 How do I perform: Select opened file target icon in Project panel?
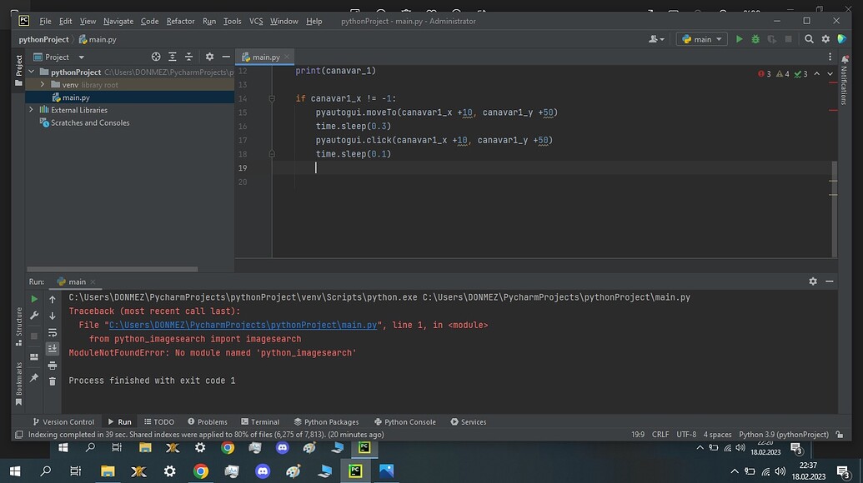click(156, 57)
